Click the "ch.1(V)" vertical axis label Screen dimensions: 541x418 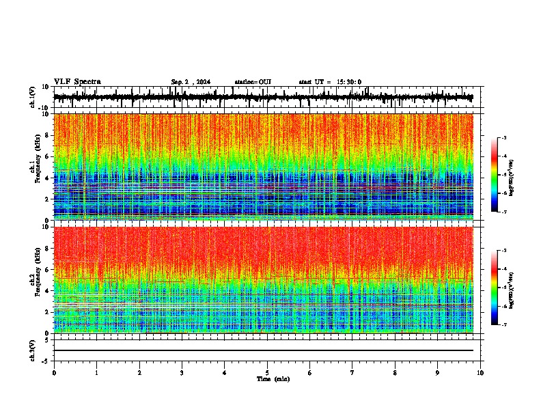[33, 97]
